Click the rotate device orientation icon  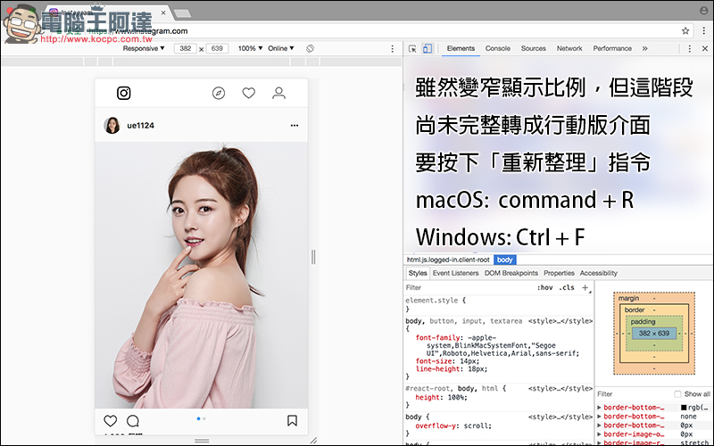click(x=310, y=48)
